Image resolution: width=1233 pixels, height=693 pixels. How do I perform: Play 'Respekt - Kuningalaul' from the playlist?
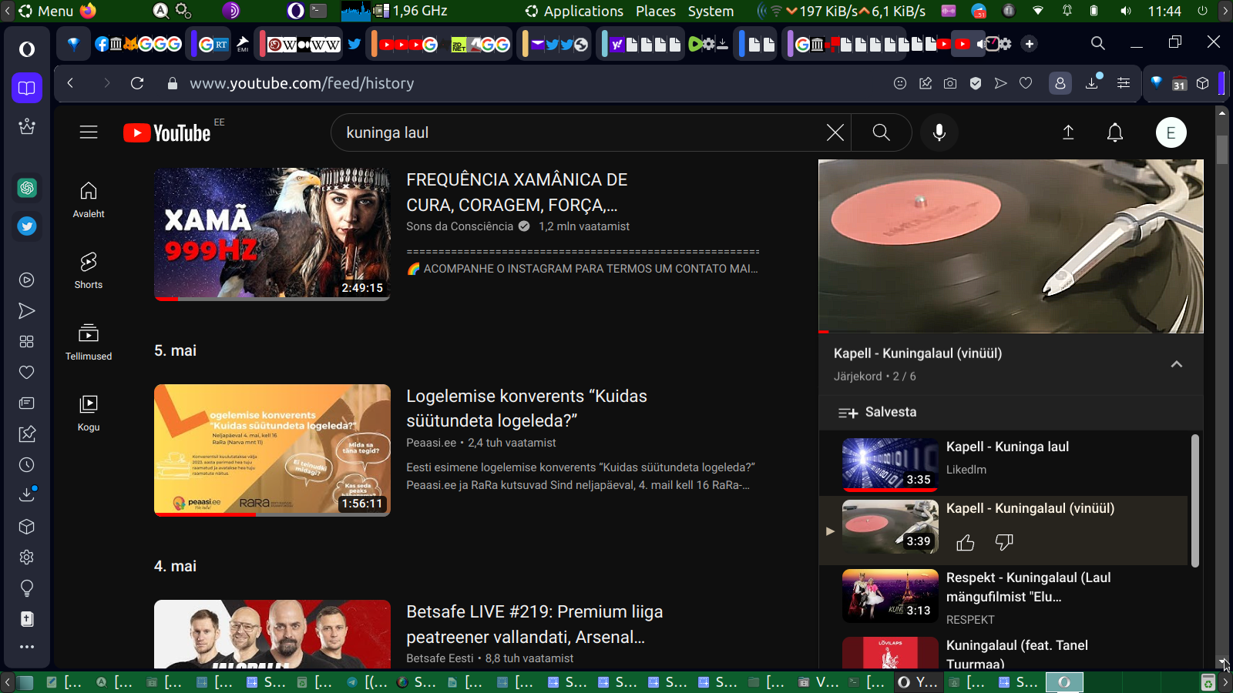[1029, 587]
